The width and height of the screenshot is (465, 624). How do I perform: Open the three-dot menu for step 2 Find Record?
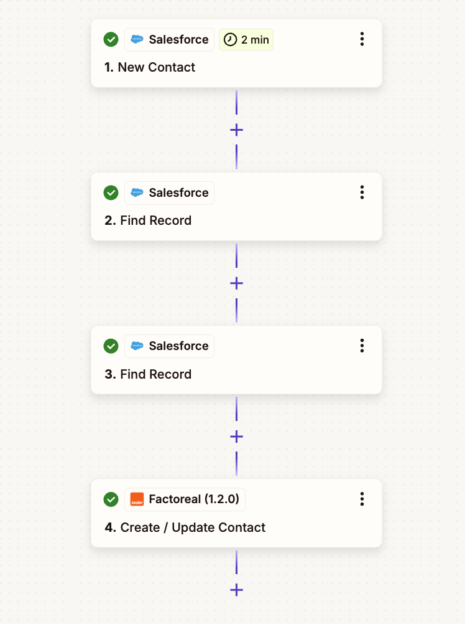point(362,192)
